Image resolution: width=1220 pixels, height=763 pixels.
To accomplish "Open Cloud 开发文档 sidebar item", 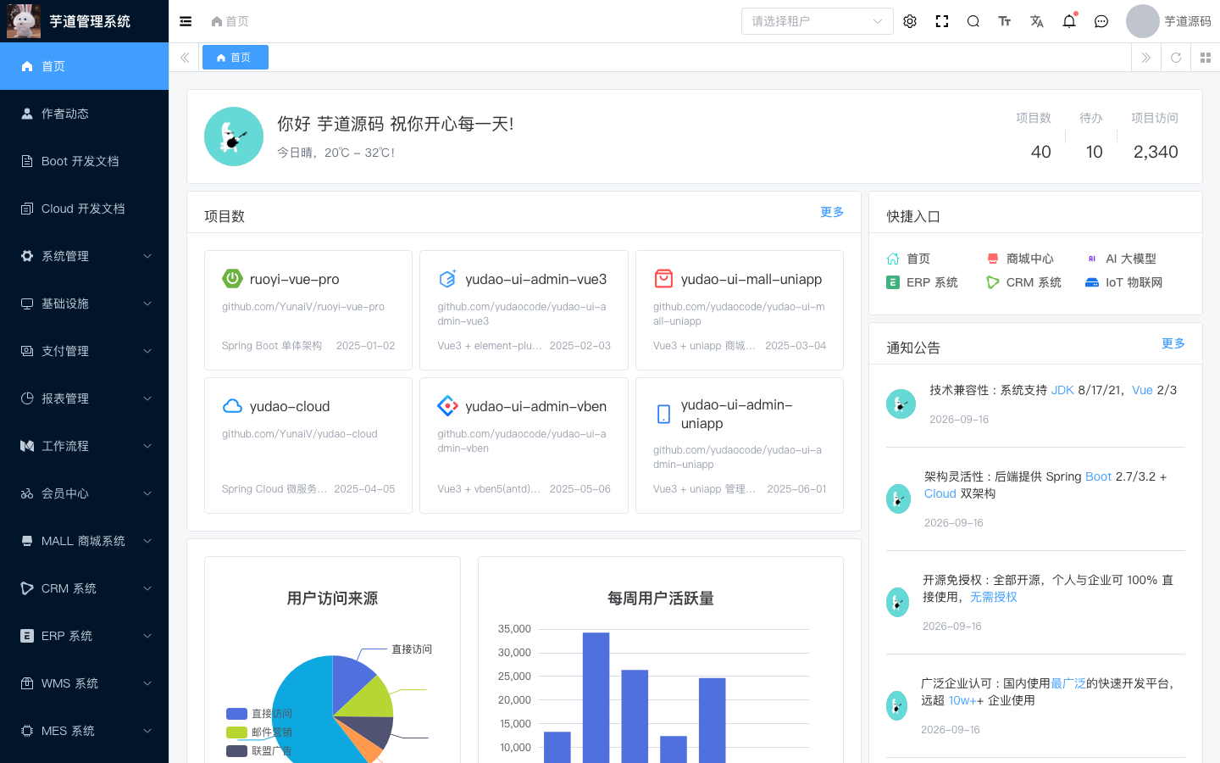I will (x=85, y=209).
